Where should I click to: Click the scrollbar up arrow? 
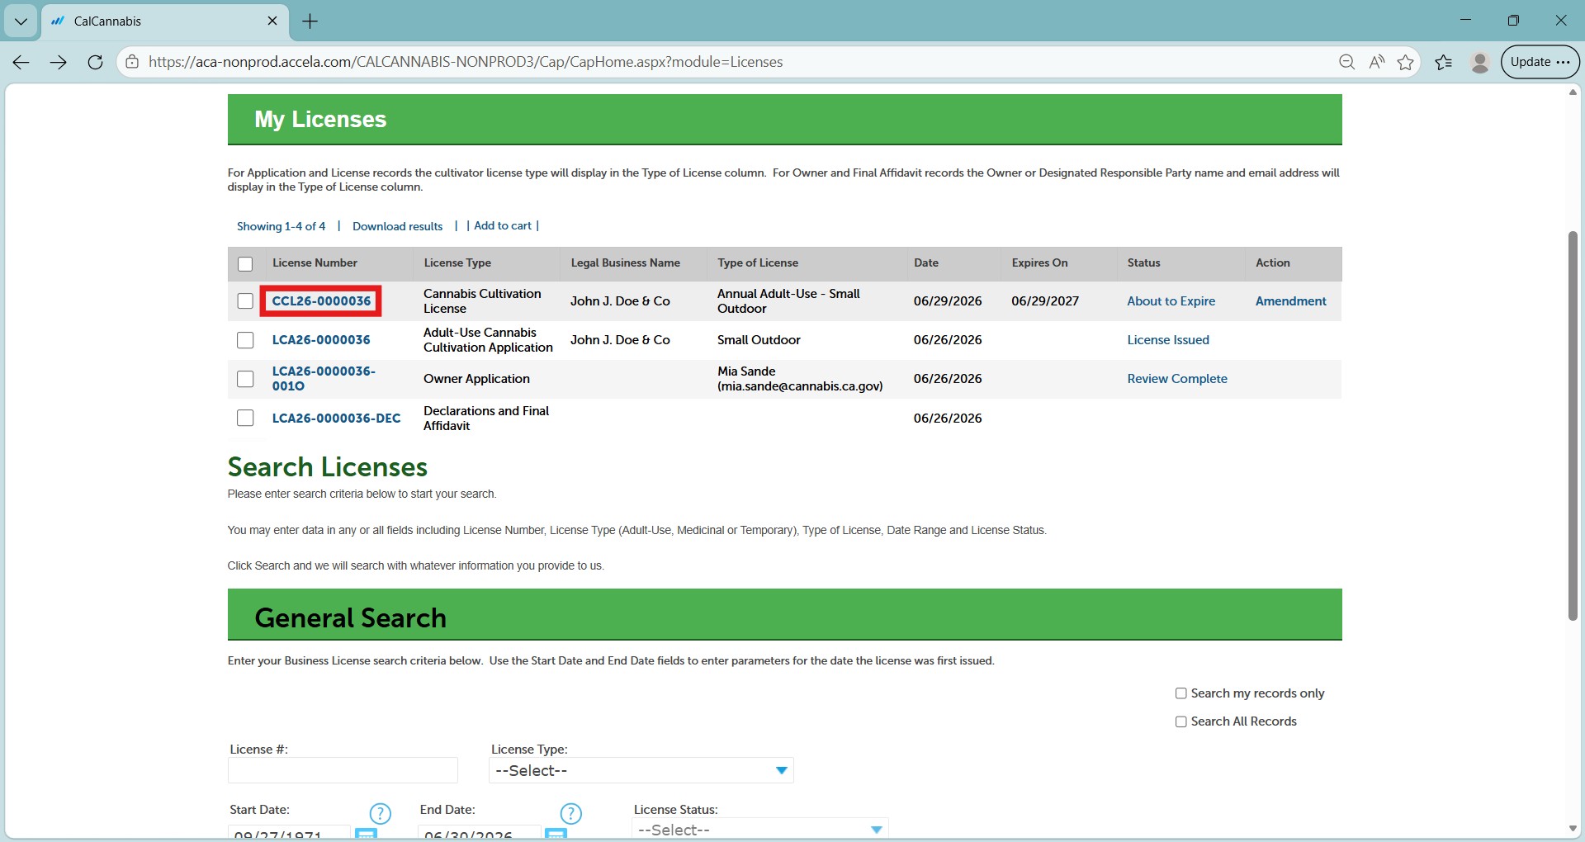[x=1573, y=92]
